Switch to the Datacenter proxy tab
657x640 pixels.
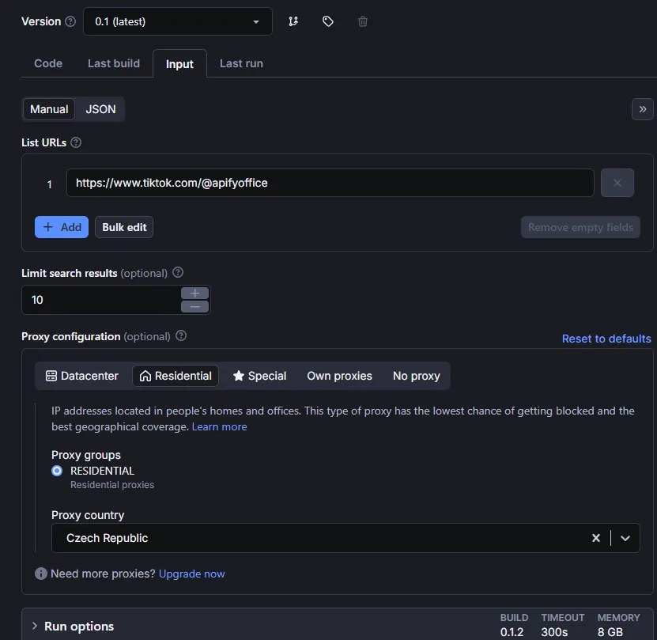82,376
